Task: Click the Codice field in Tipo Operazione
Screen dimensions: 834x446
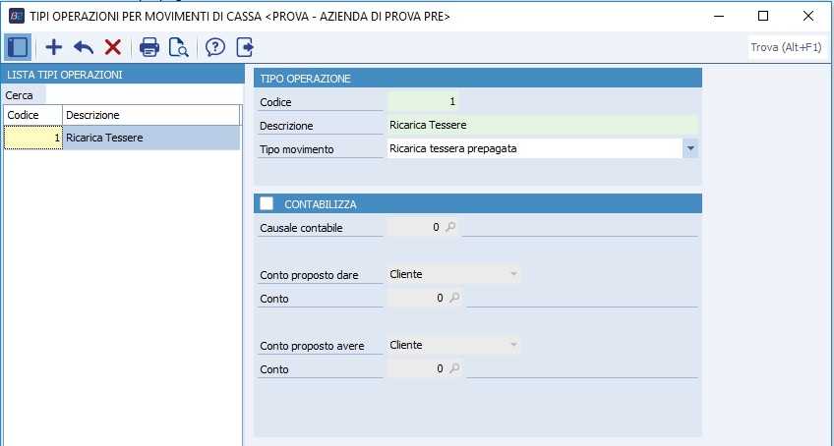Action: point(423,101)
